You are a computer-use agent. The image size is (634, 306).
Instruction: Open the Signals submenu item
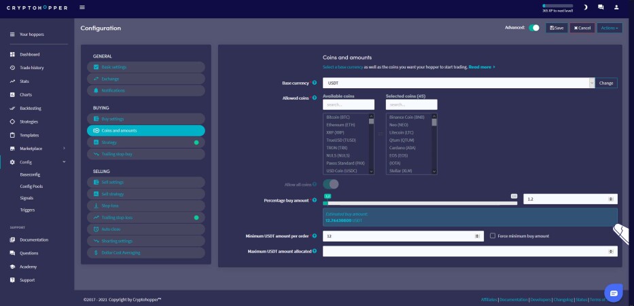(x=27, y=198)
